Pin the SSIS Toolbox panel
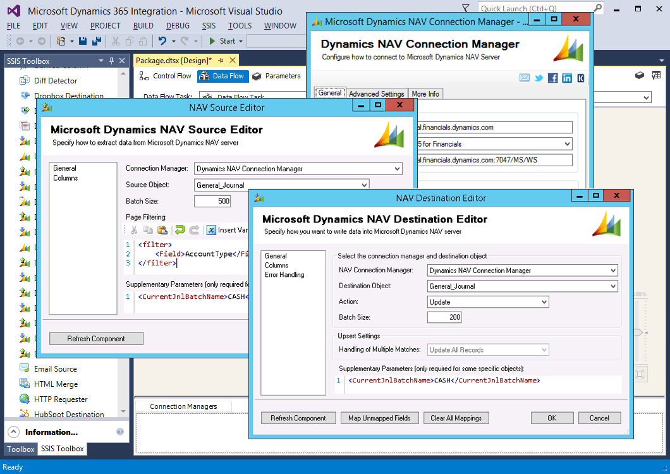The height and width of the screenshot is (474, 670). point(111,61)
